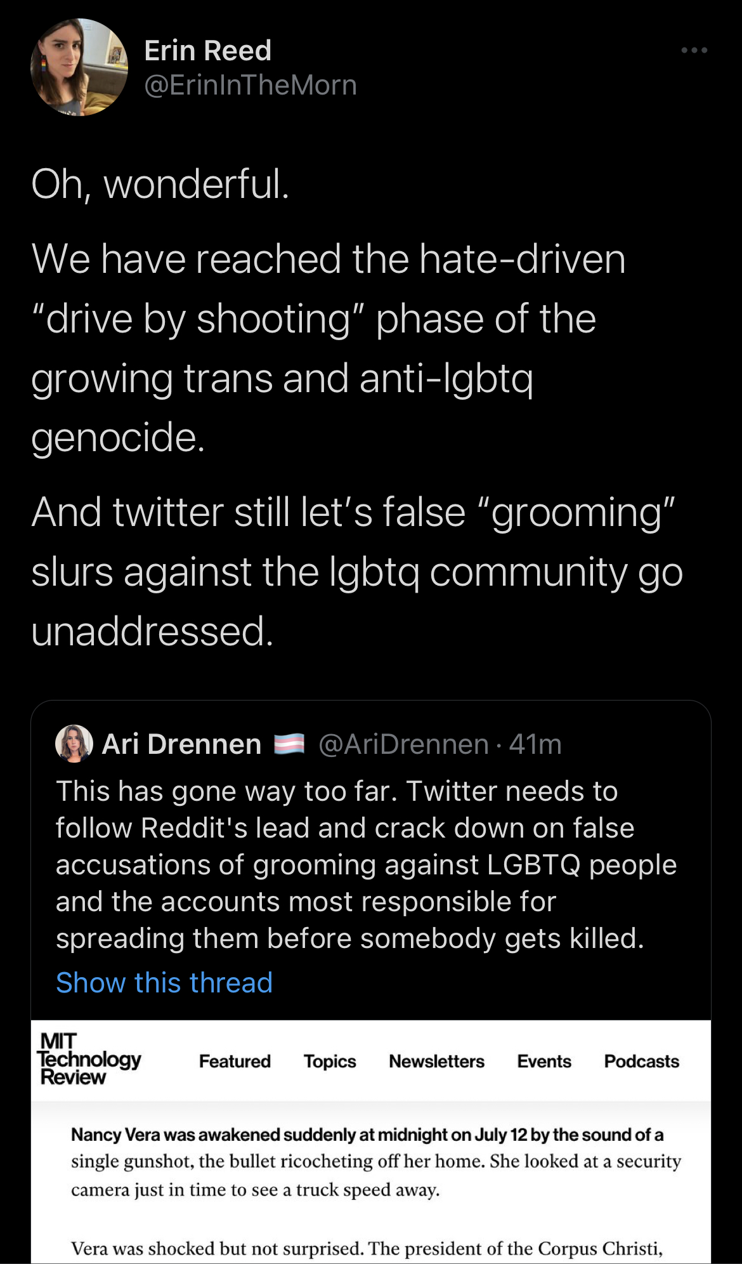Click the trans flag emoji icon
This screenshot has width=742, height=1264.
pyautogui.click(x=289, y=744)
